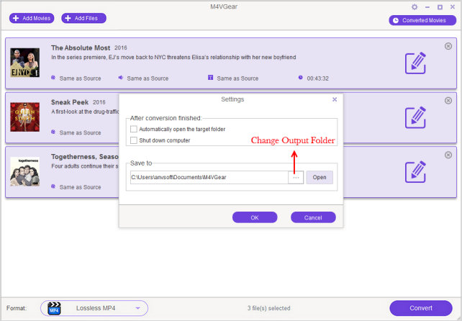
Task: Click the Save to path field
Action: click(x=209, y=178)
